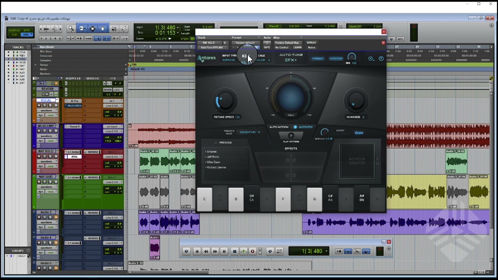Click zoom preset 1 button
This screenshot has width=498, height=280.
pos(41,38)
